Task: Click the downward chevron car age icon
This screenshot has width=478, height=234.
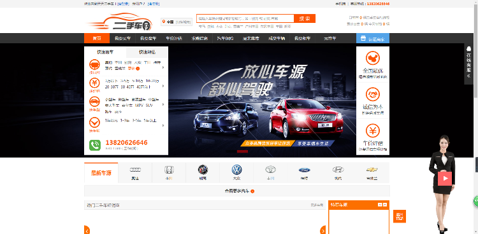Action: coord(94,123)
